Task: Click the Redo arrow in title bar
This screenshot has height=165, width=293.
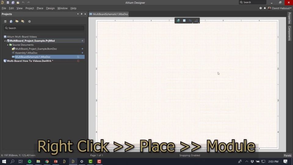Action: tap(28, 3)
